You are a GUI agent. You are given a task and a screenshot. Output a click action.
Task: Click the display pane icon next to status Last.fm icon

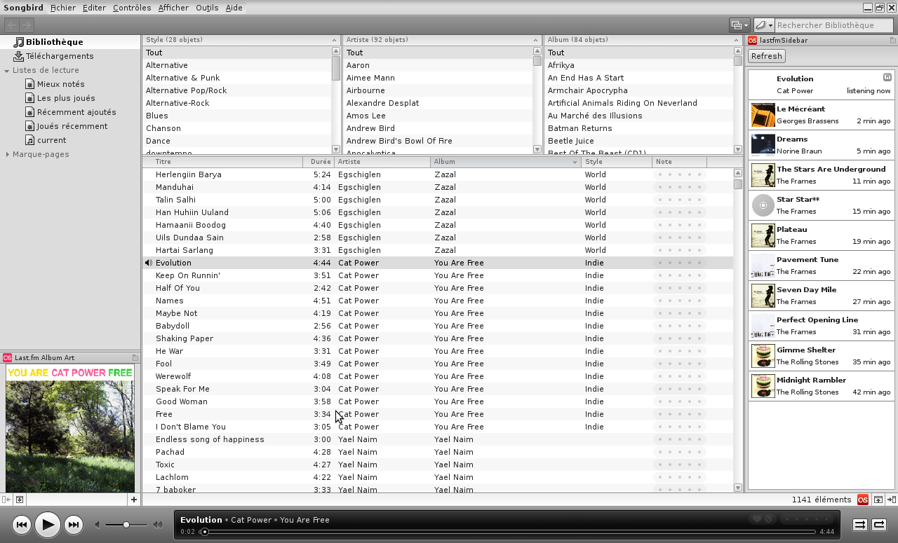coord(878,500)
